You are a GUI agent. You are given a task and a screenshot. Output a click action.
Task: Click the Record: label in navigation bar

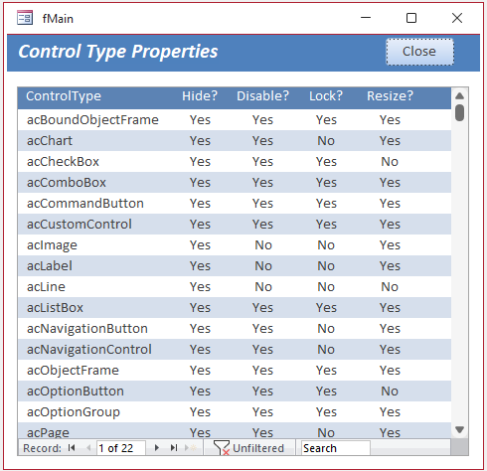point(42,448)
